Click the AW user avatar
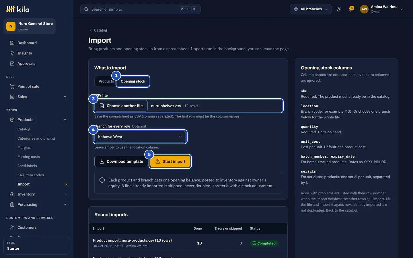 click(x=364, y=9)
